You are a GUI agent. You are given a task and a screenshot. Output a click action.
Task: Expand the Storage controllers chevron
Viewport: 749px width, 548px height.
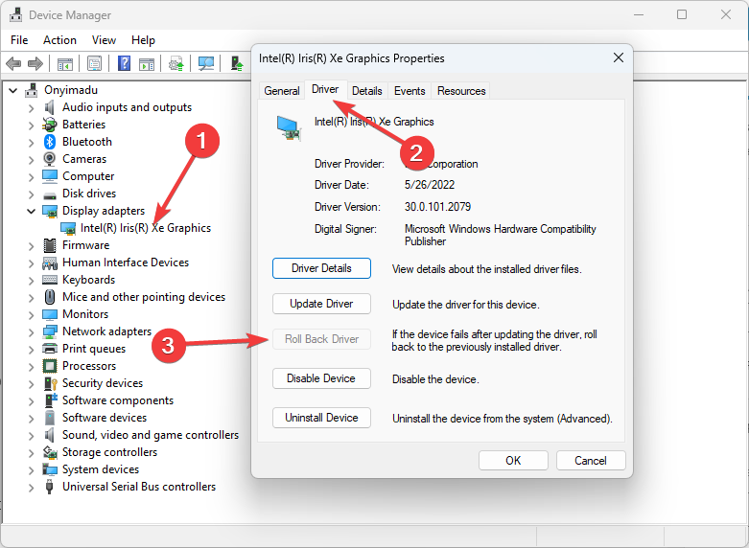coord(31,453)
